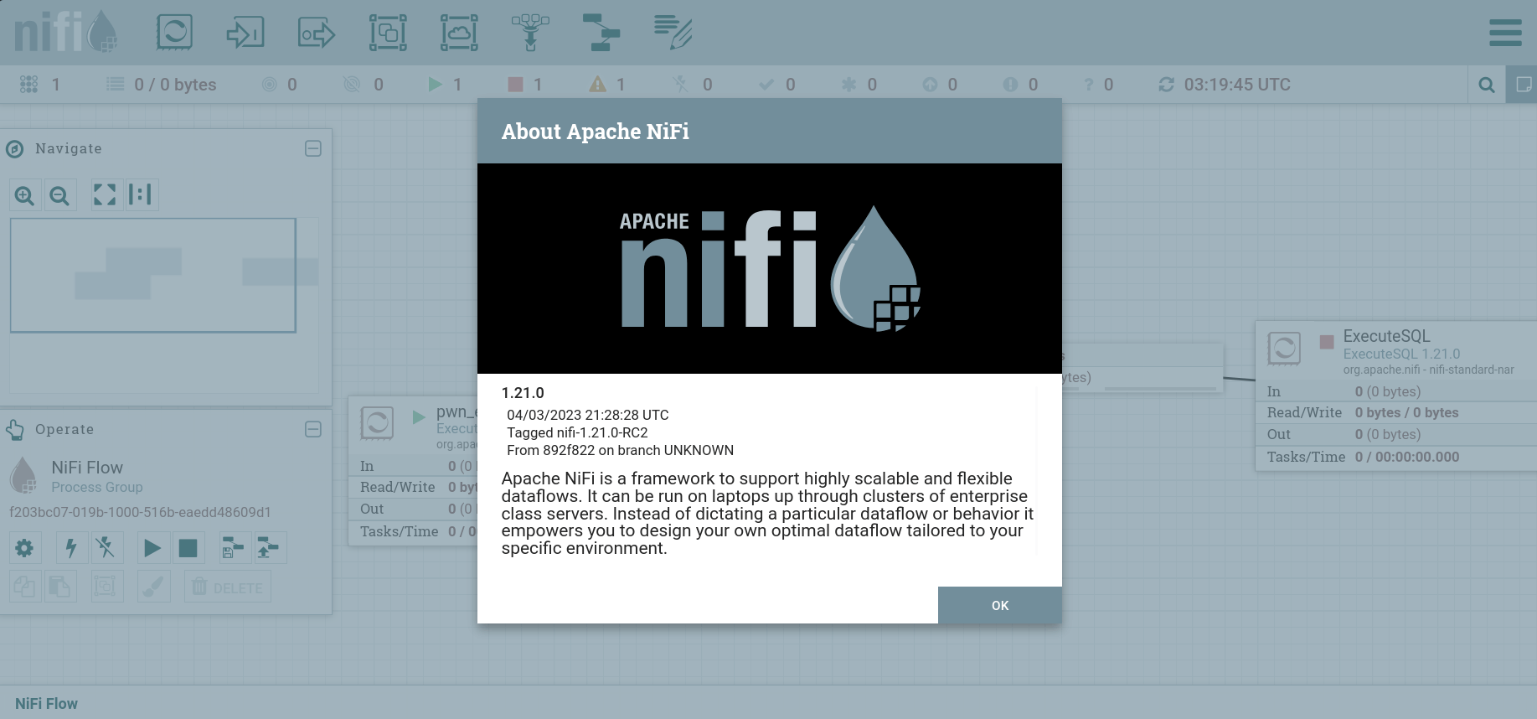Click the NiFi logo in header
This screenshot has height=719, width=1537.
65,32
